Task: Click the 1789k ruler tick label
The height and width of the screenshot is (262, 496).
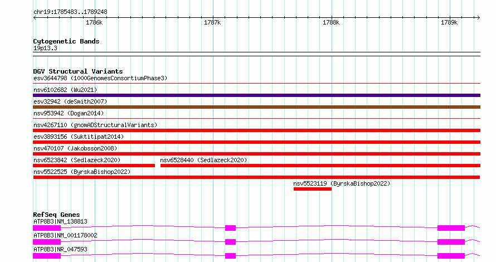Action: pyautogui.click(x=449, y=22)
